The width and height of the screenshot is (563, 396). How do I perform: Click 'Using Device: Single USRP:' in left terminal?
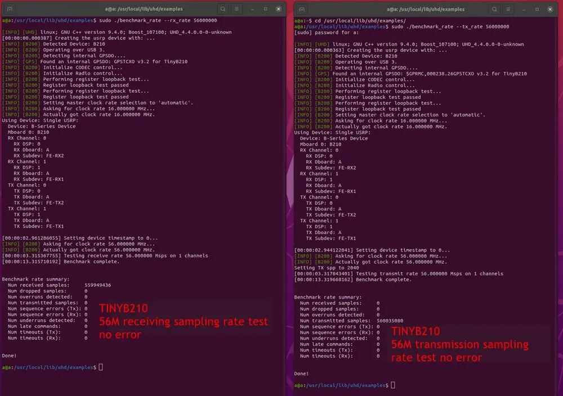tap(40, 120)
